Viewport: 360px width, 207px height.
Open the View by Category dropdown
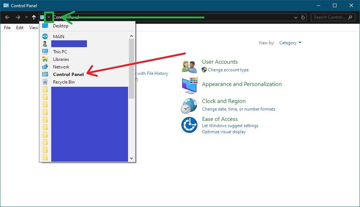[290, 43]
